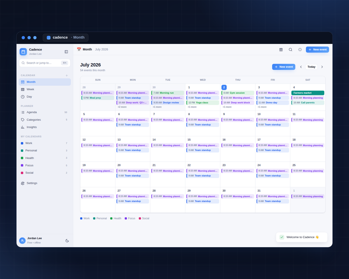Image resolution: width=349 pixels, height=279 pixels.
Task: Select date 15 in calendar grid
Action: pyautogui.click(x=189, y=140)
